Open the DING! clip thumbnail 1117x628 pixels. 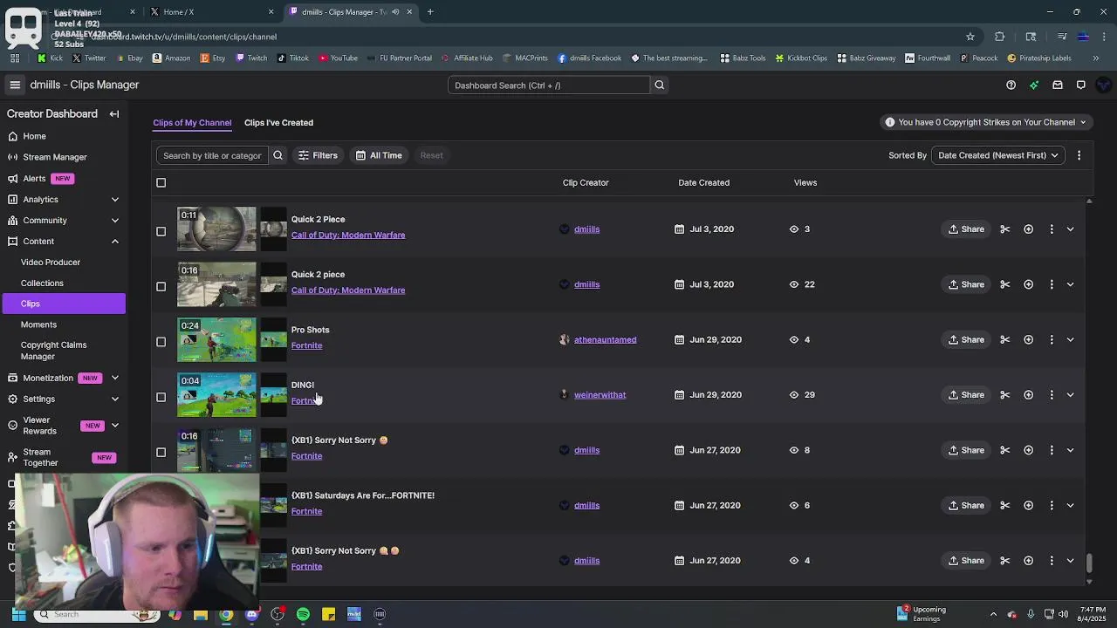[x=216, y=394]
